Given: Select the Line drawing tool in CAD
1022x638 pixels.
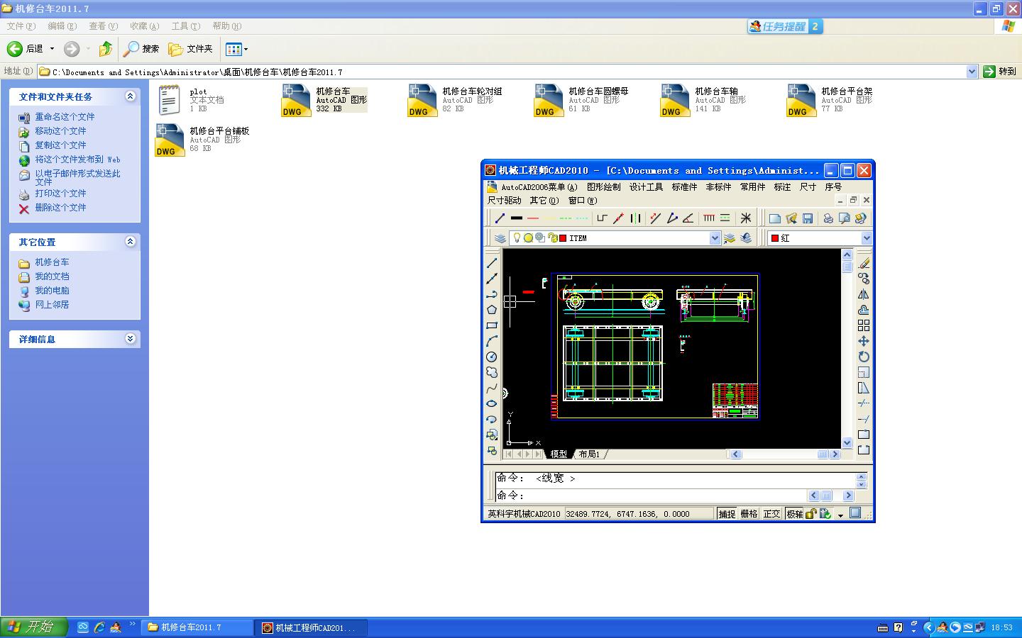Looking at the screenshot, I should click(x=492, y=263).
